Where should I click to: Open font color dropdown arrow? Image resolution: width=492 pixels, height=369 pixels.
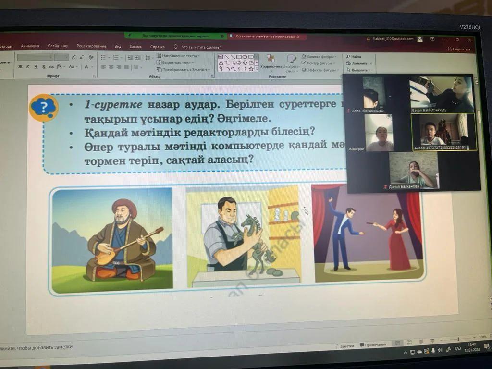click(92, 67)
